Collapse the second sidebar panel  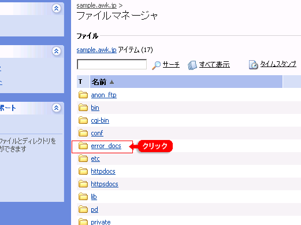point(56,51)
